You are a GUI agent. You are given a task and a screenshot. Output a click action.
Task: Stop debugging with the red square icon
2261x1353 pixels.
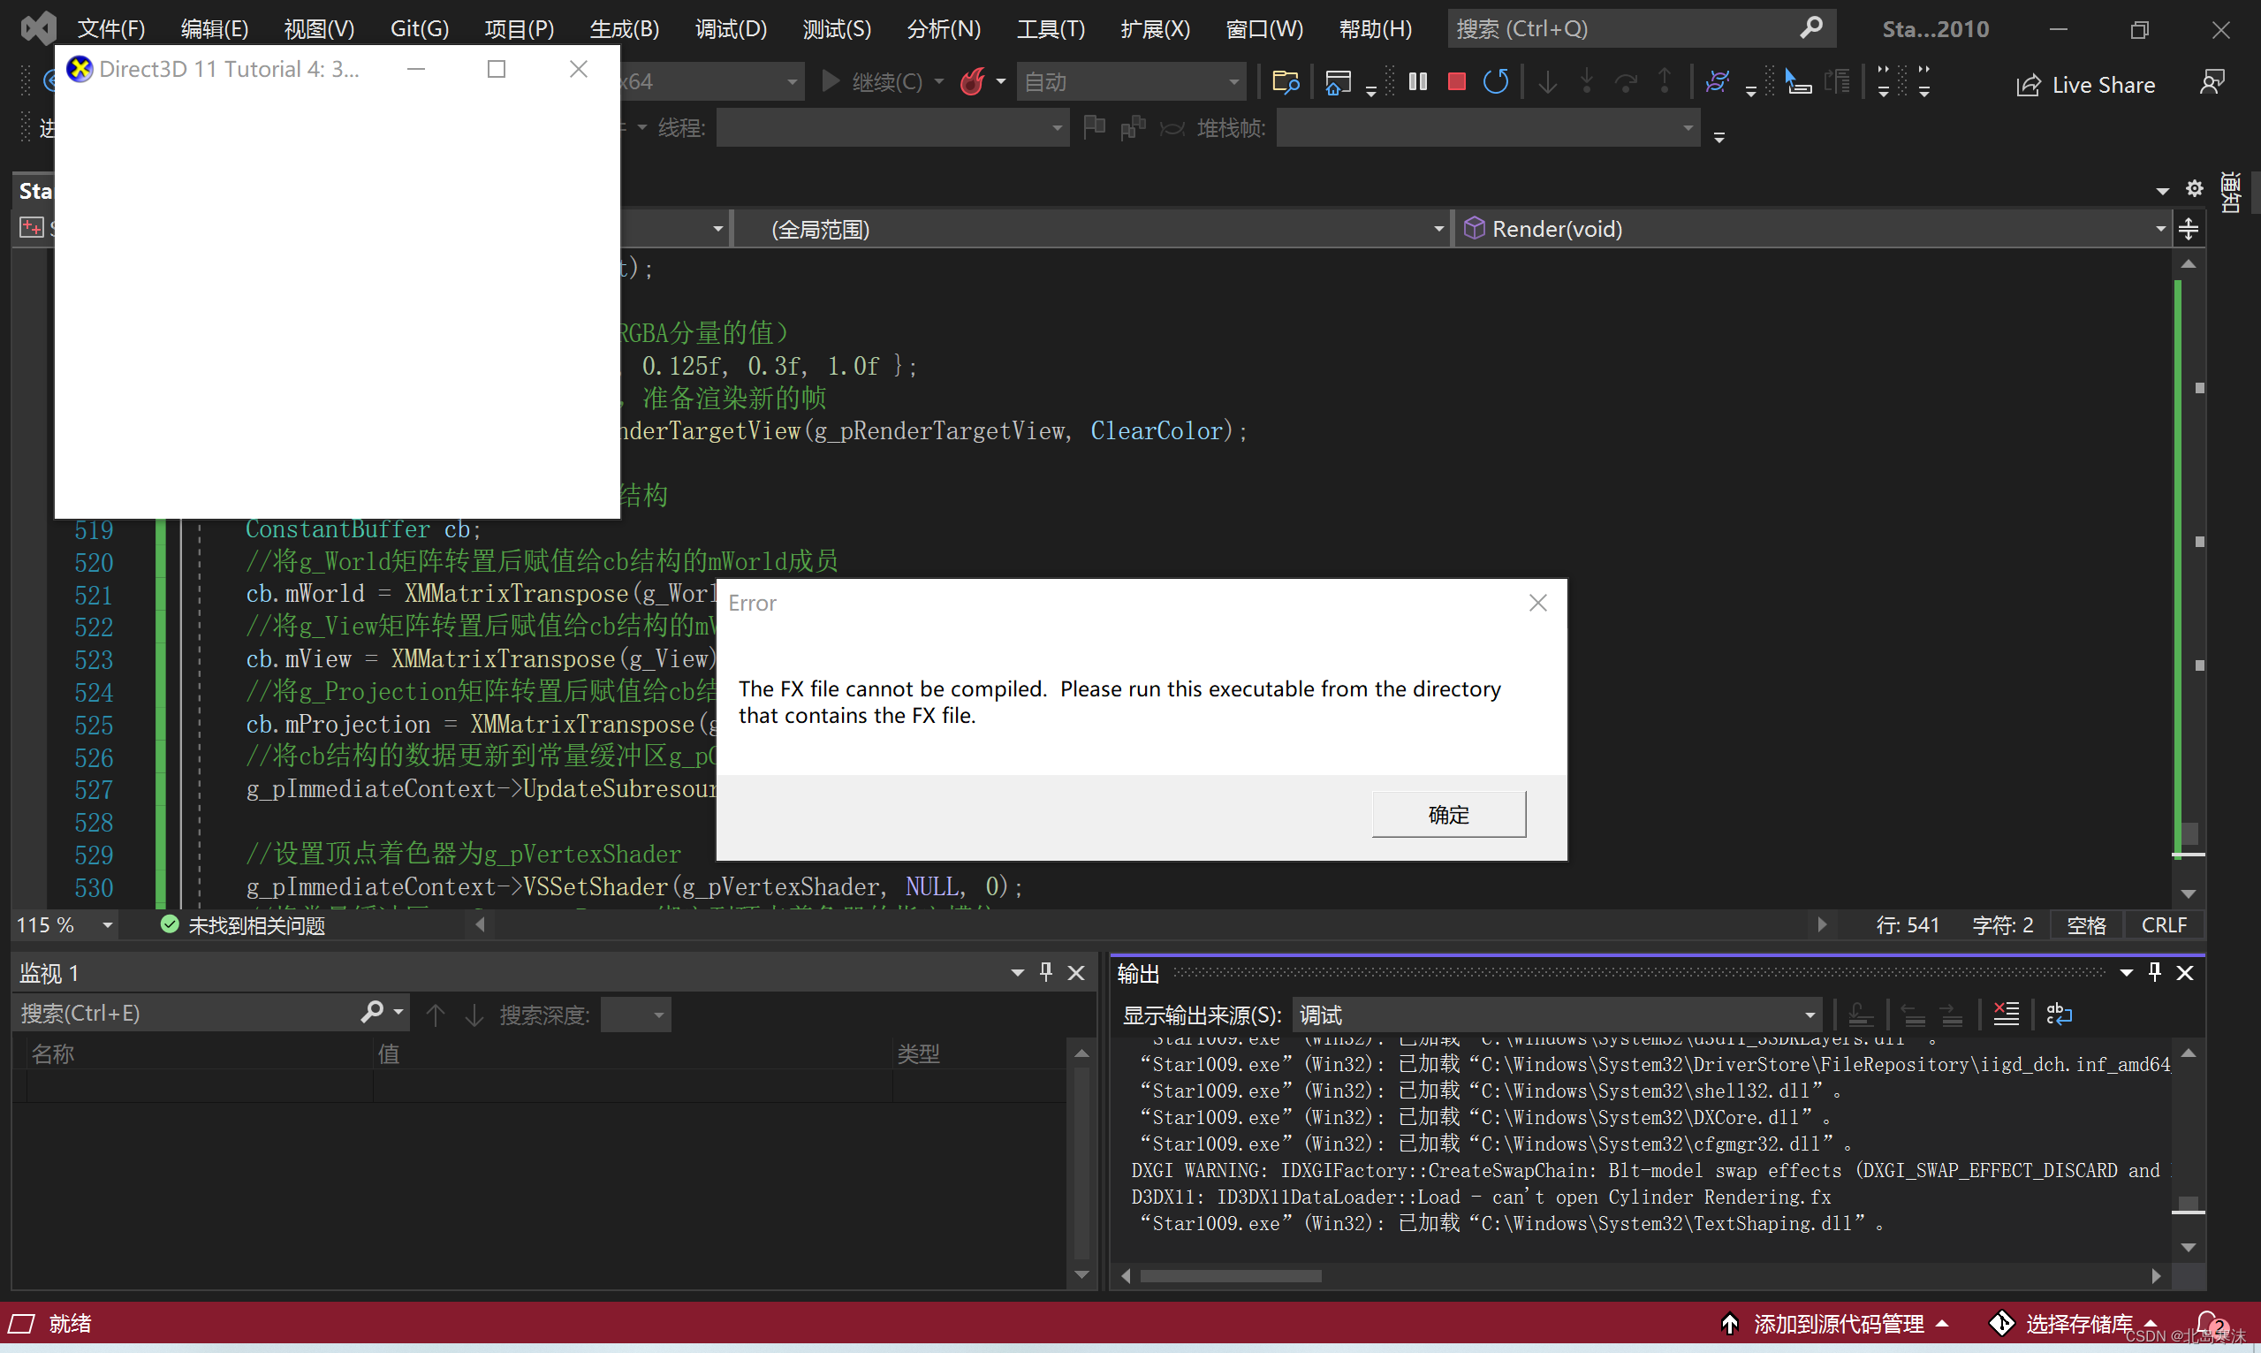pyautogui.click(x=1456, y=82)
